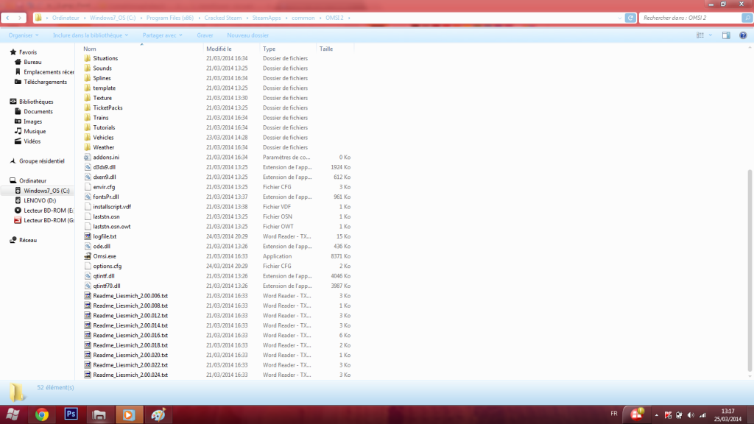
Task: Click the common breadcrumb segment
Action: [x=303, y=18]
